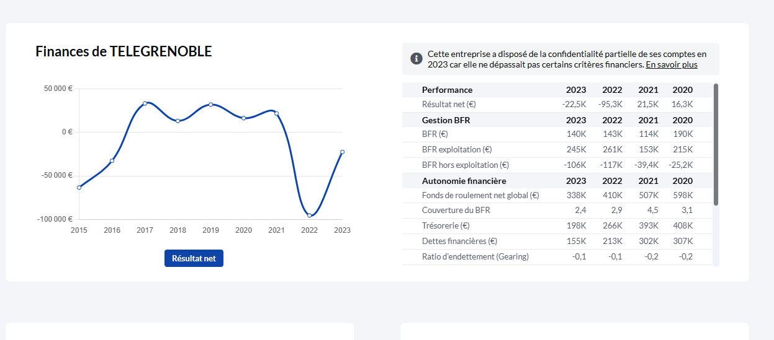Click the BFR hors exploitation (€) row

pyautogui.click(x=557, y=165)
